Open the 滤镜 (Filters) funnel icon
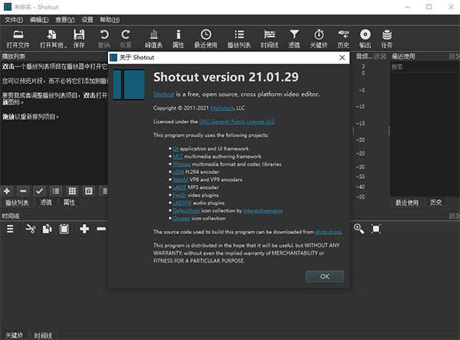This screenshot has width=460, height=340. click(x=294, y=38)
